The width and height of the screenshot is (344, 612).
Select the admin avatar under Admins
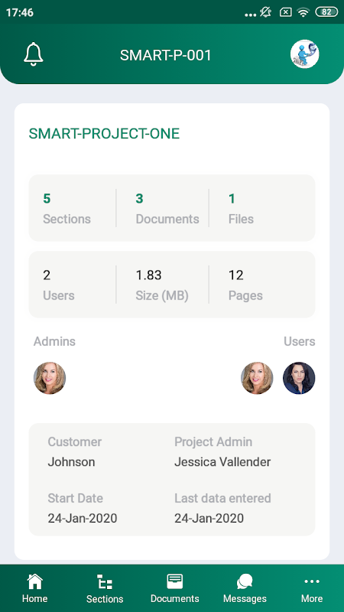coord(50,378)
